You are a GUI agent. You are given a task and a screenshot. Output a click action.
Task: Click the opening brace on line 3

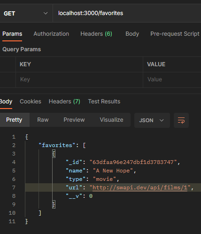(54, 154)
